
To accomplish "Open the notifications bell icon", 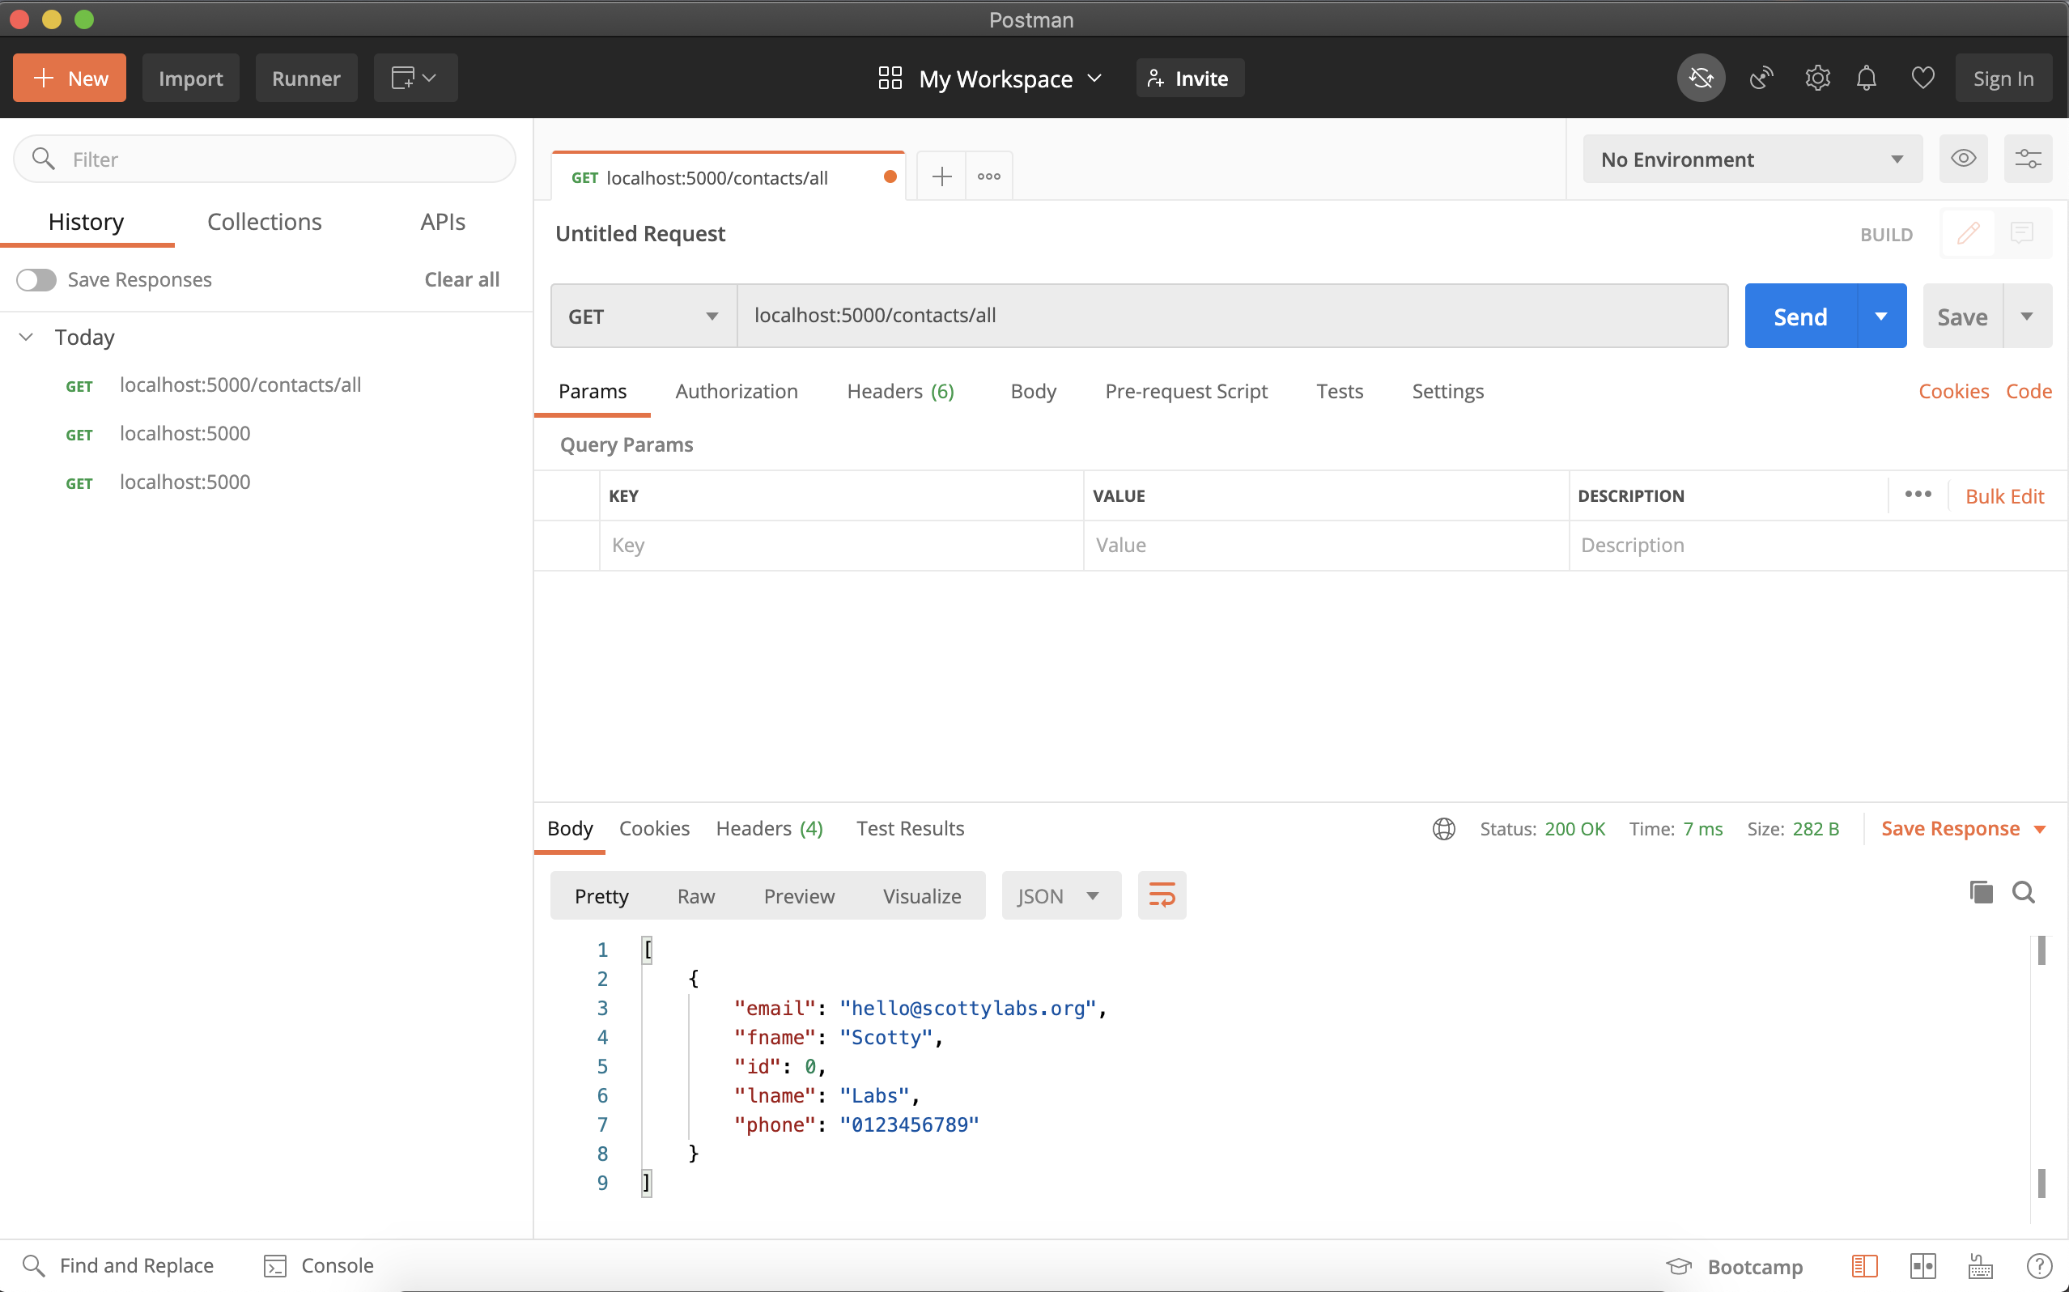I will coord(1867,79).
